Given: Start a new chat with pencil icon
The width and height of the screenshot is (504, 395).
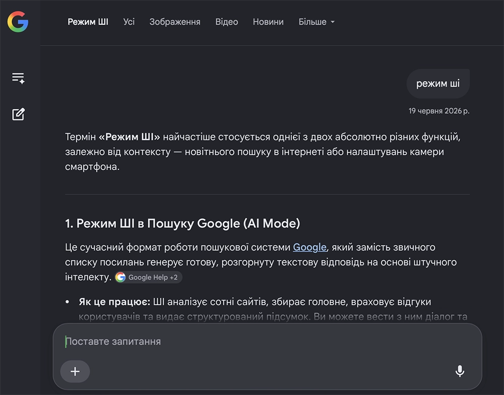Looking at the screenshot, I should tap(18, 114).
